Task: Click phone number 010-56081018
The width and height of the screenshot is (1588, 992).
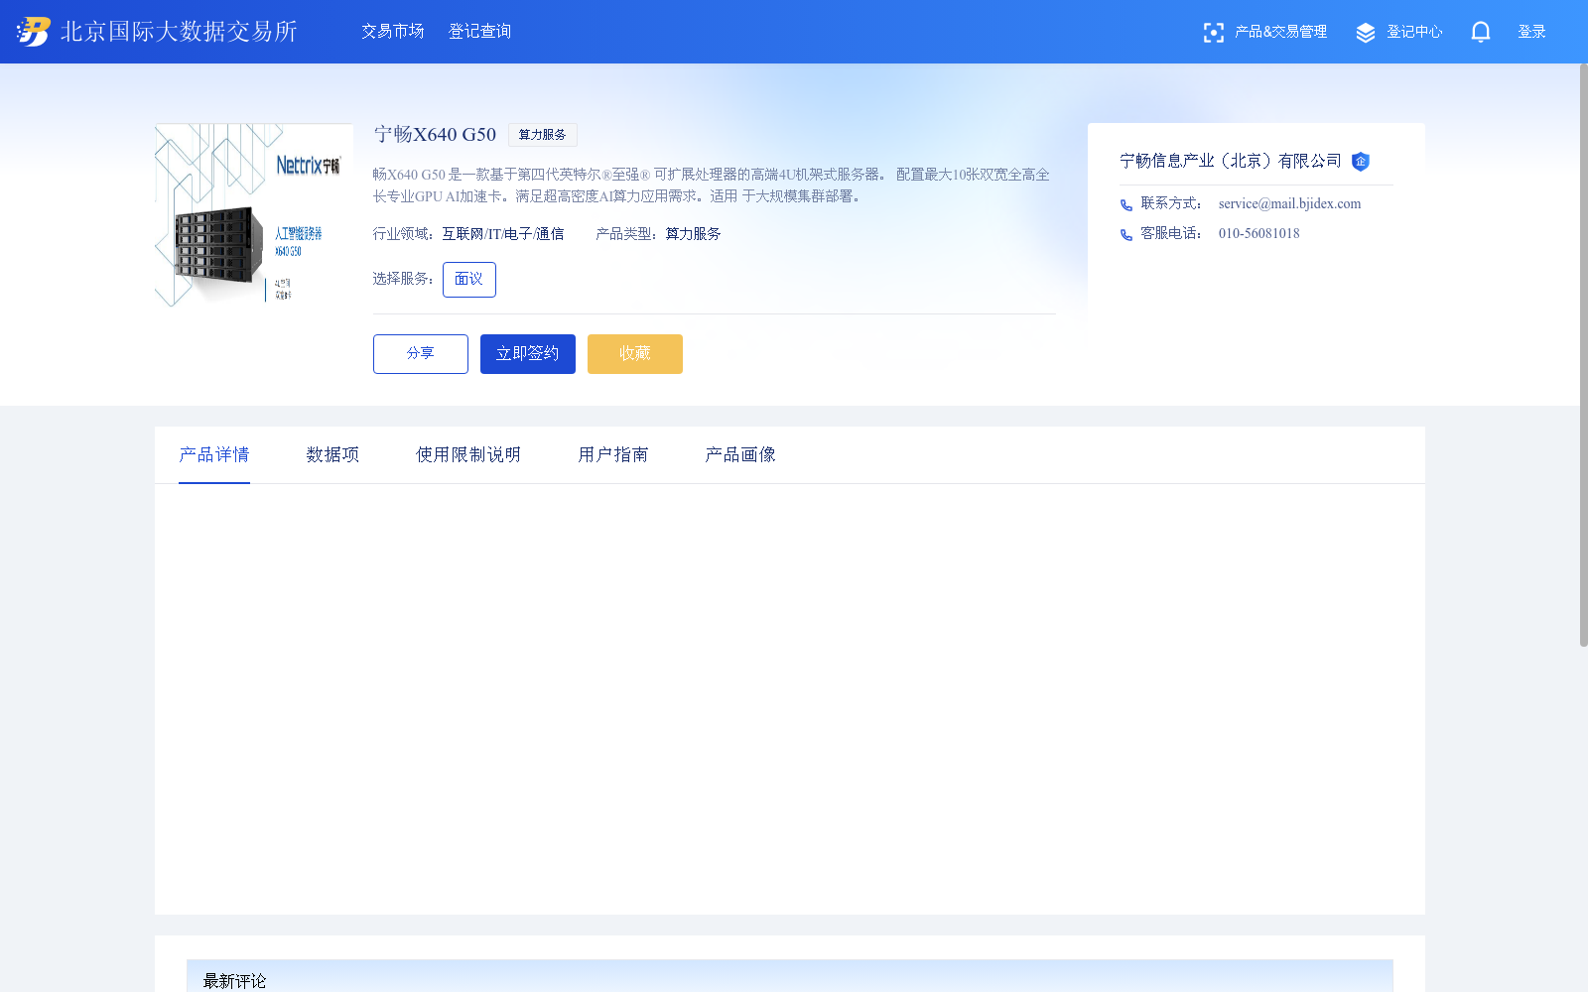Action: click(1259, 234)
